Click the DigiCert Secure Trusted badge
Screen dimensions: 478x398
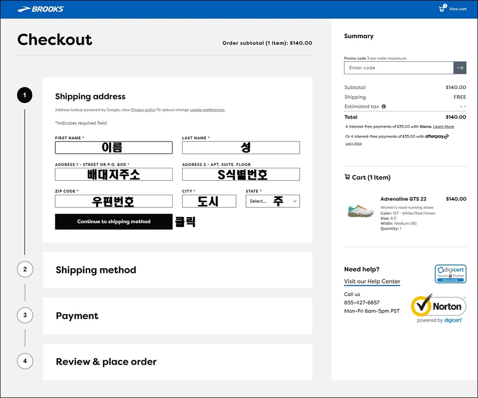tap(450, 274)
